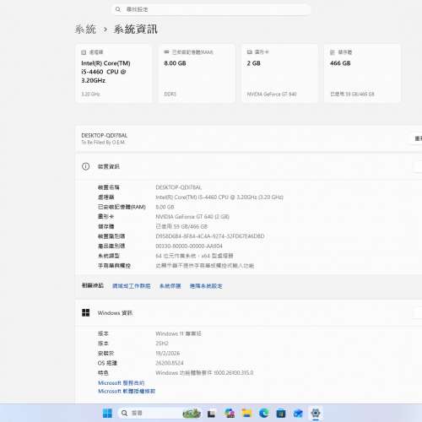422x422 pixels.
Task: Select the 8.00 GB installed RAM card
Action: [x=197, y=73]
